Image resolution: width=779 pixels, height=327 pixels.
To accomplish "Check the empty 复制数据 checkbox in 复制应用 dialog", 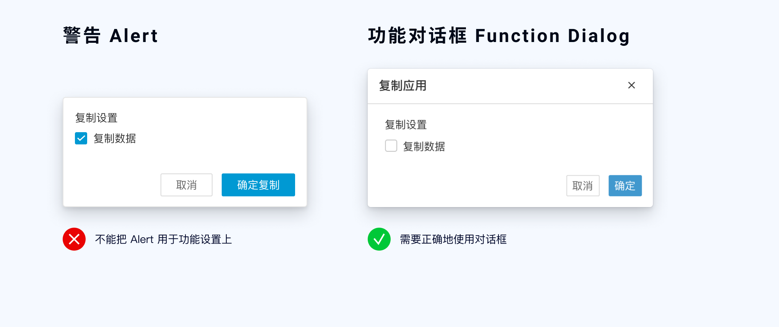I will (391, 146).
